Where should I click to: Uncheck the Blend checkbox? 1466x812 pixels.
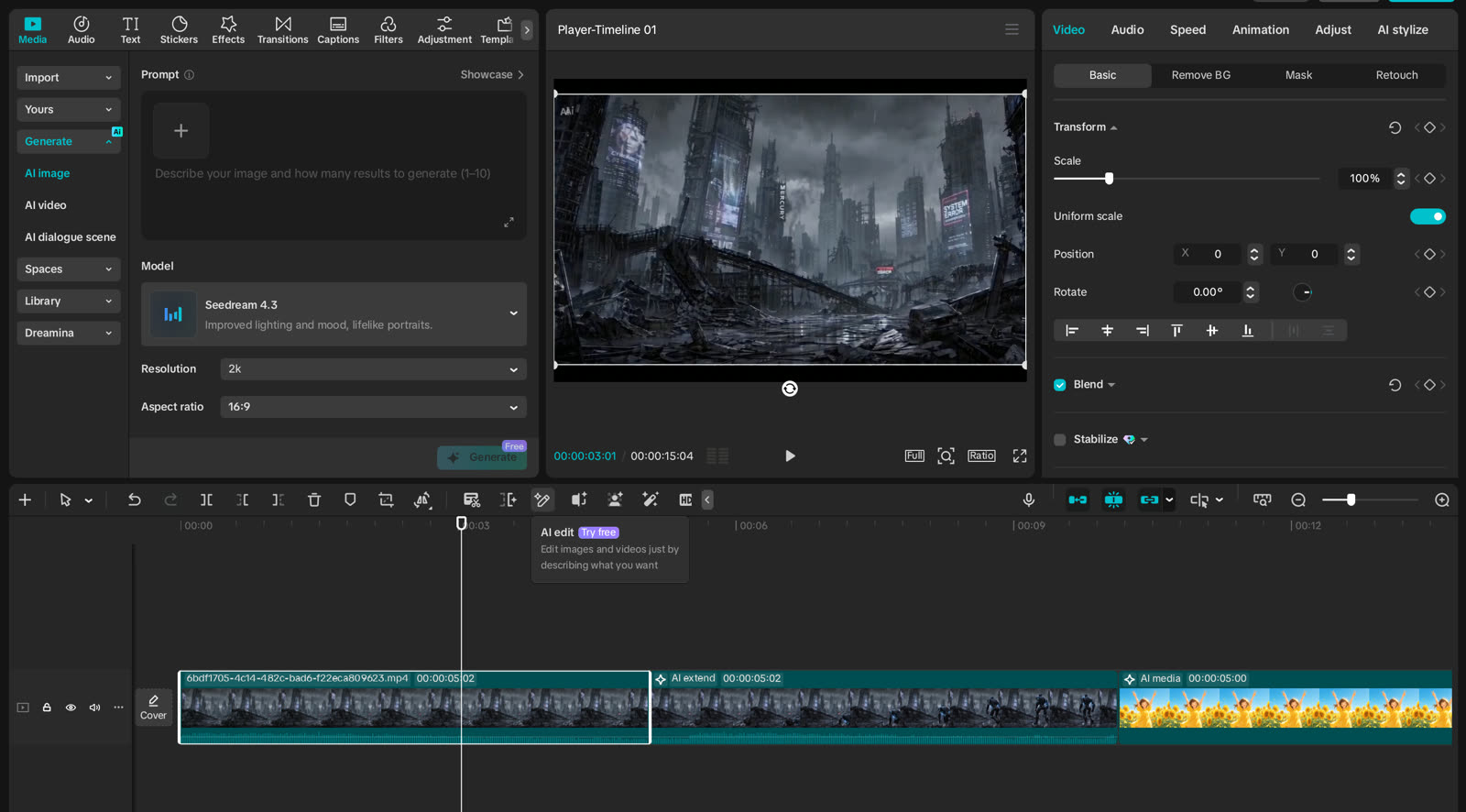1060,385
